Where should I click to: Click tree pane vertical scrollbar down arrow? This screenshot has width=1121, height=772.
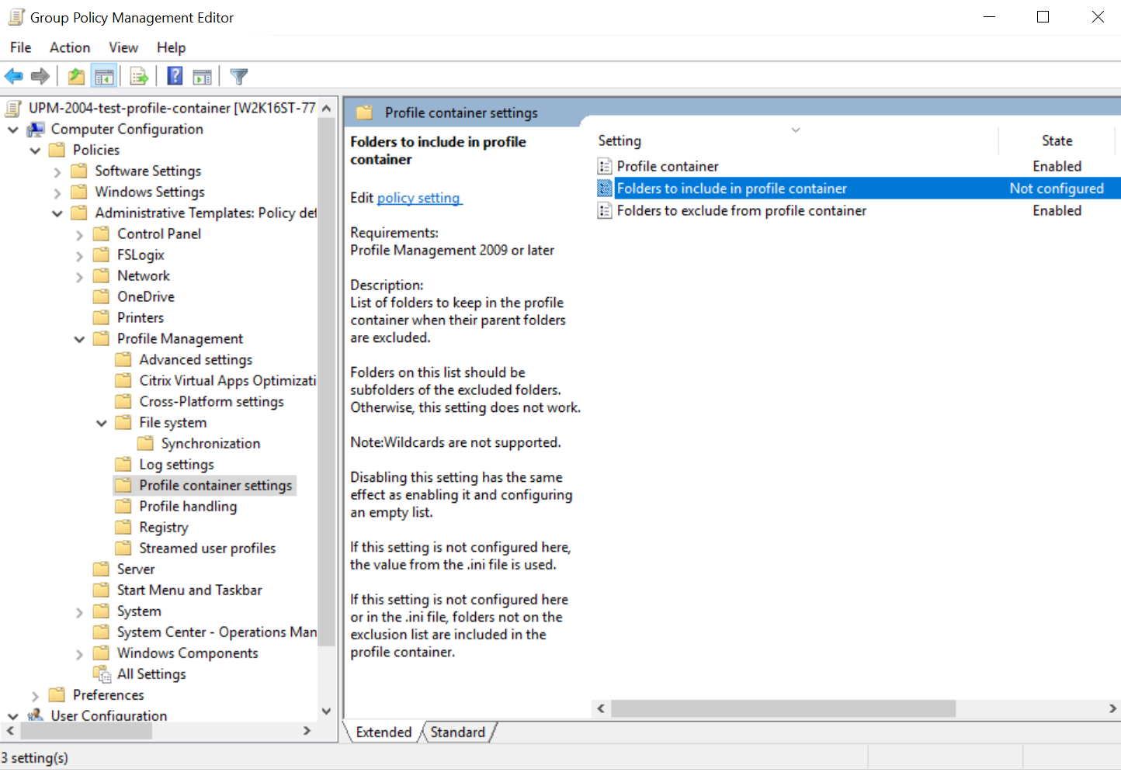point(326,711)
